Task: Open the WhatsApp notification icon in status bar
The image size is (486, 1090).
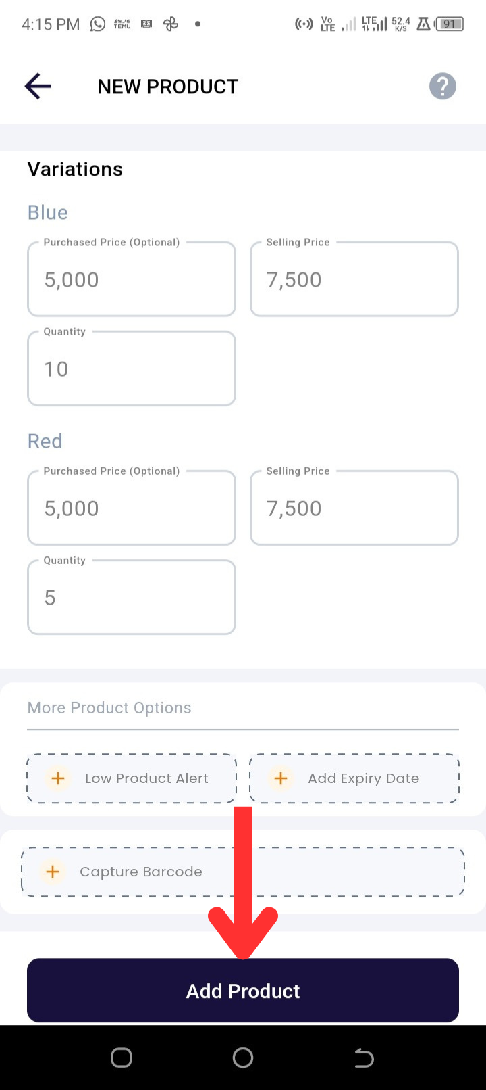Action: coord(98,24)
